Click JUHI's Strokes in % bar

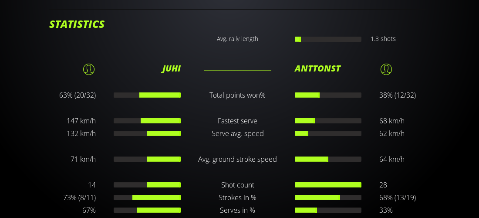[x=147, y=198]
